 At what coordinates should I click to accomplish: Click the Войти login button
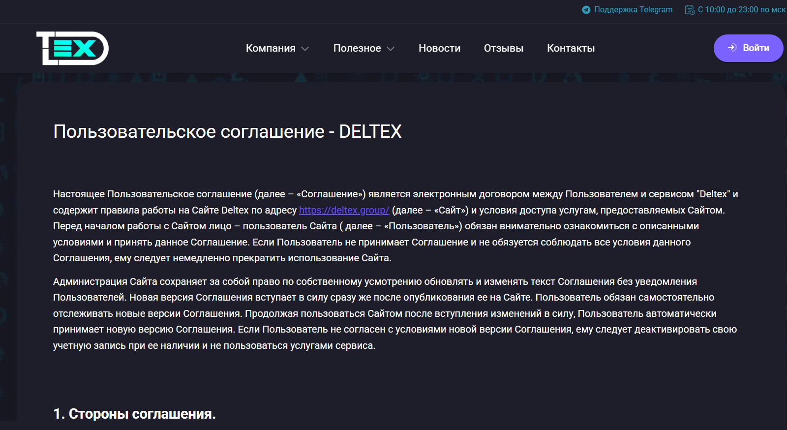748,48
